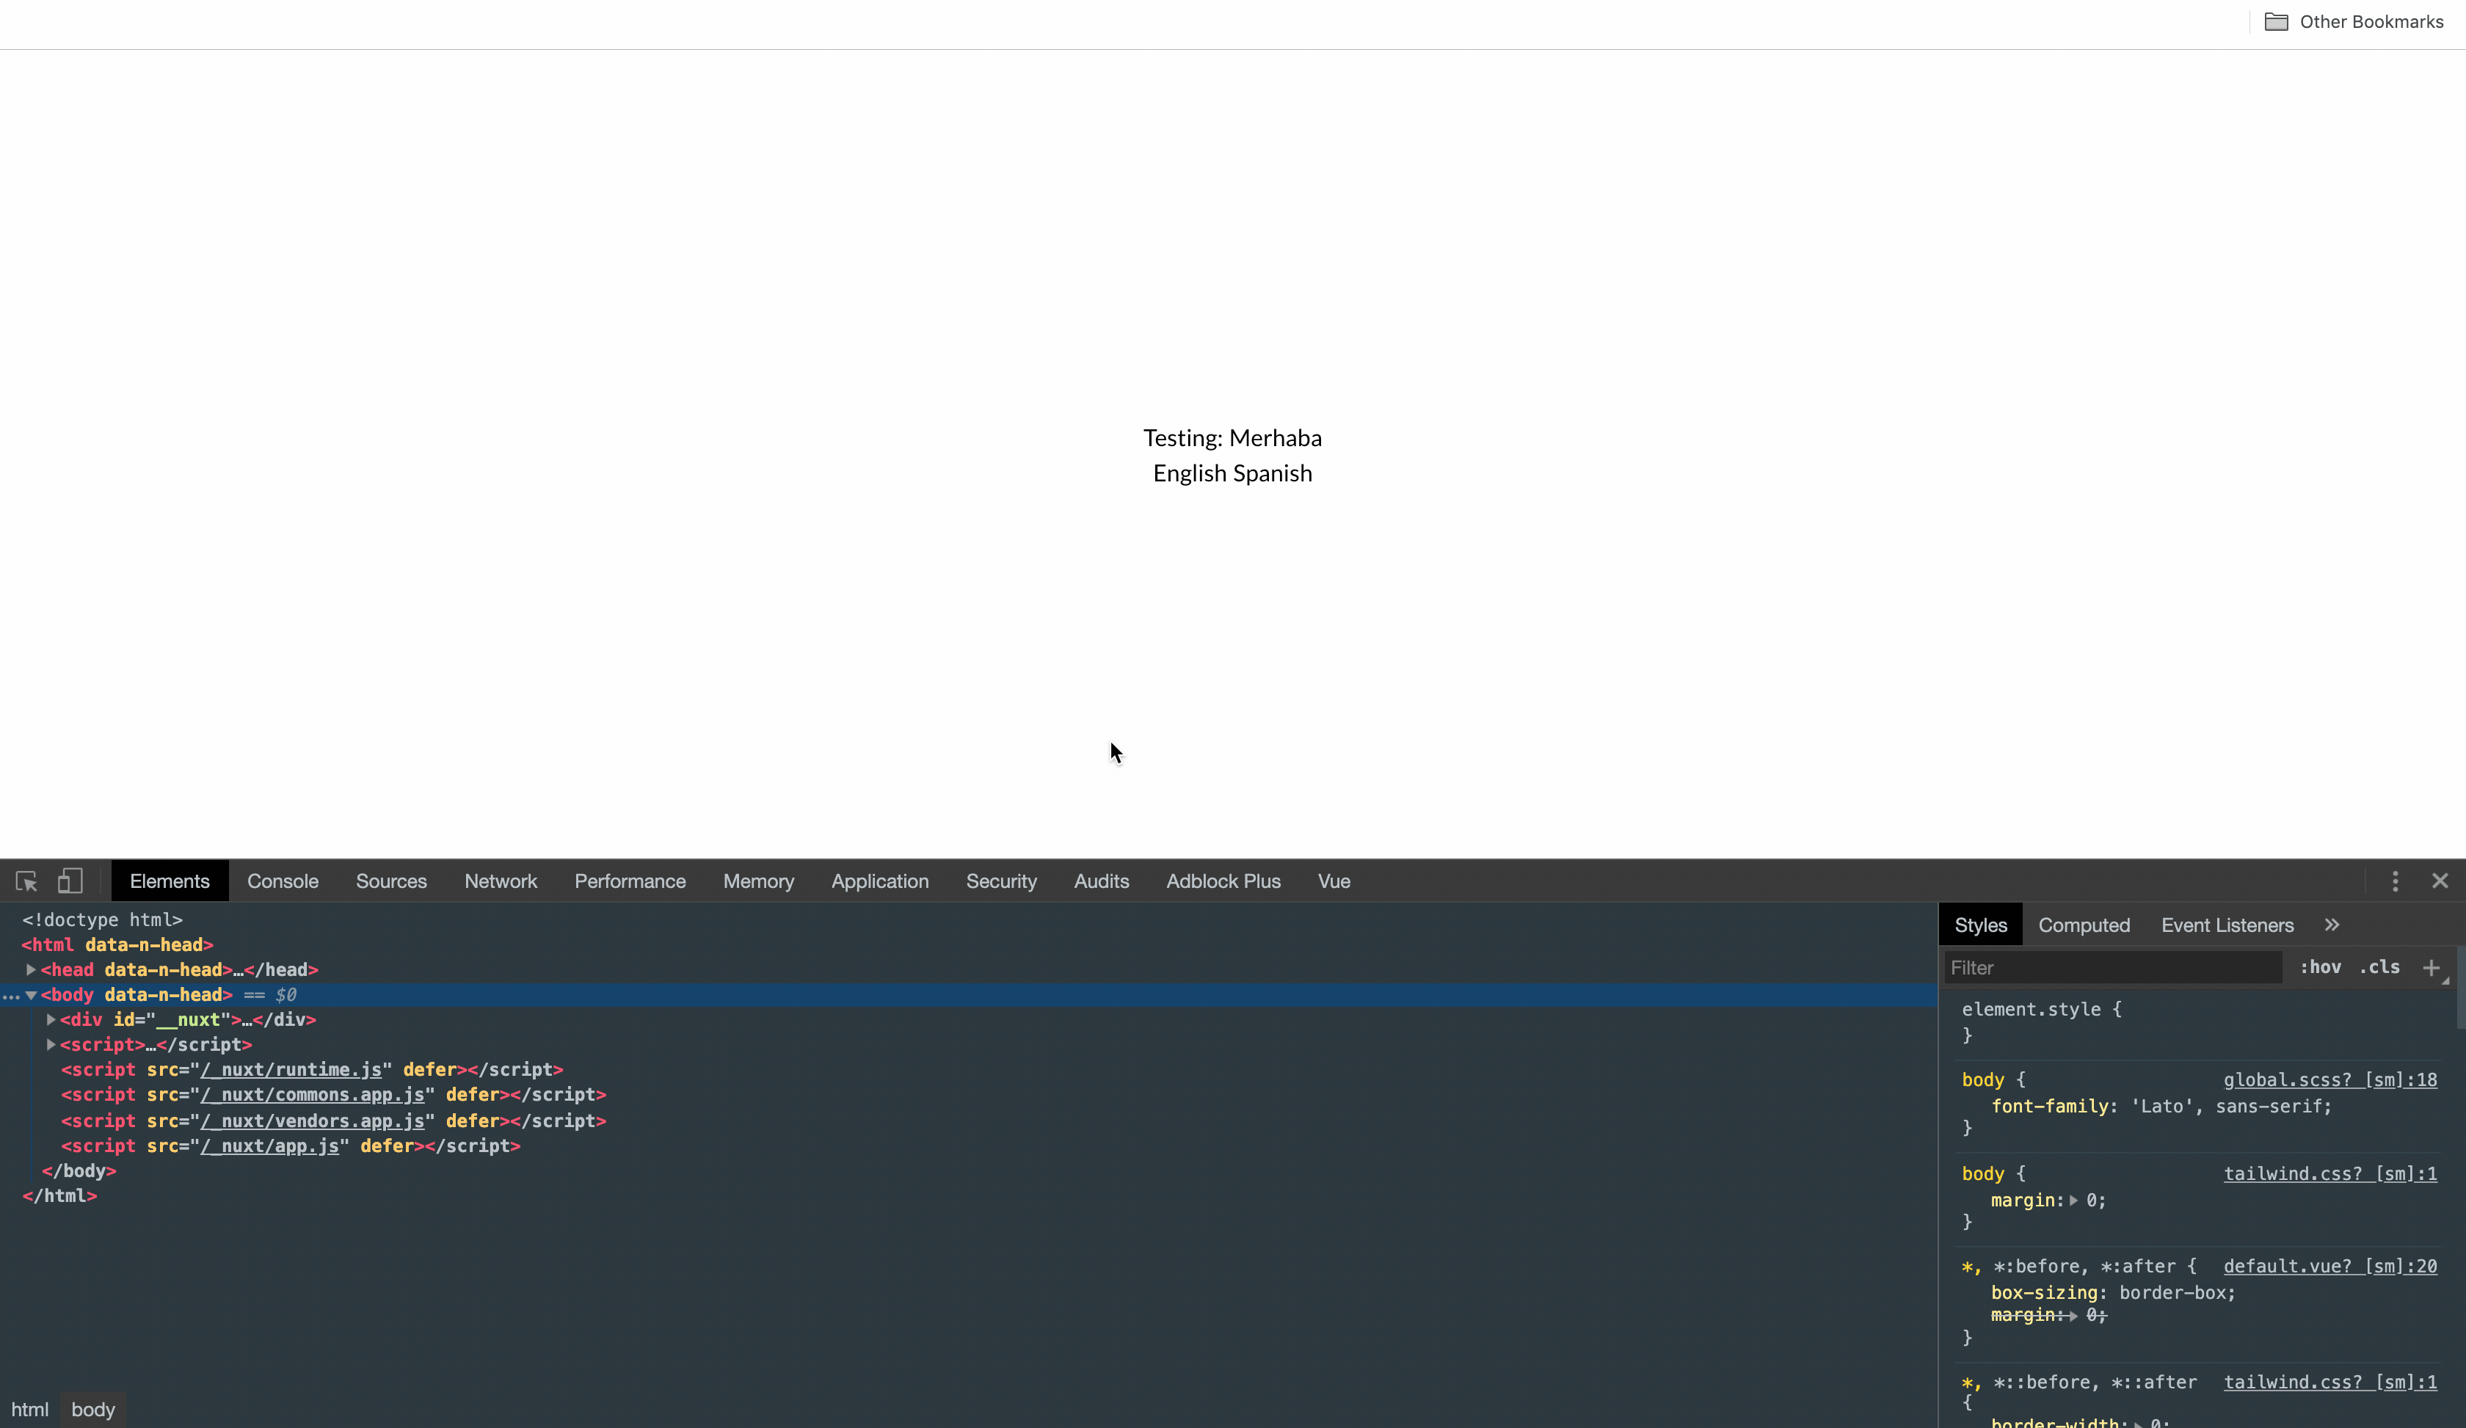Viewport: 2466px width, 1428px height.
Task: Click the element.style rule block
Action: [2043, 1021]
